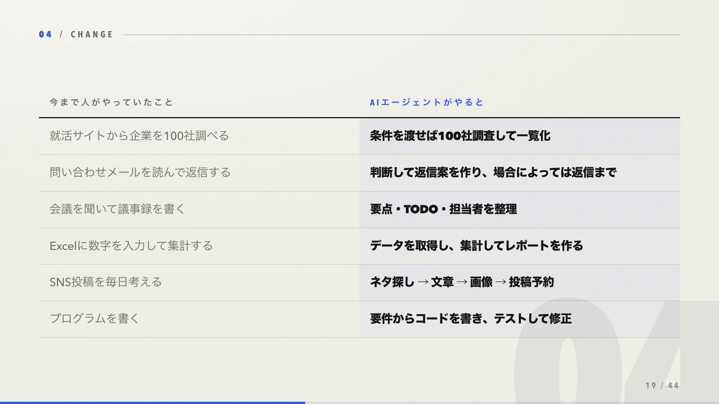The width and height of the screenshot is (719, 404).
Task: Select the column header AIエージェントがやると
Action: (426, 102)
